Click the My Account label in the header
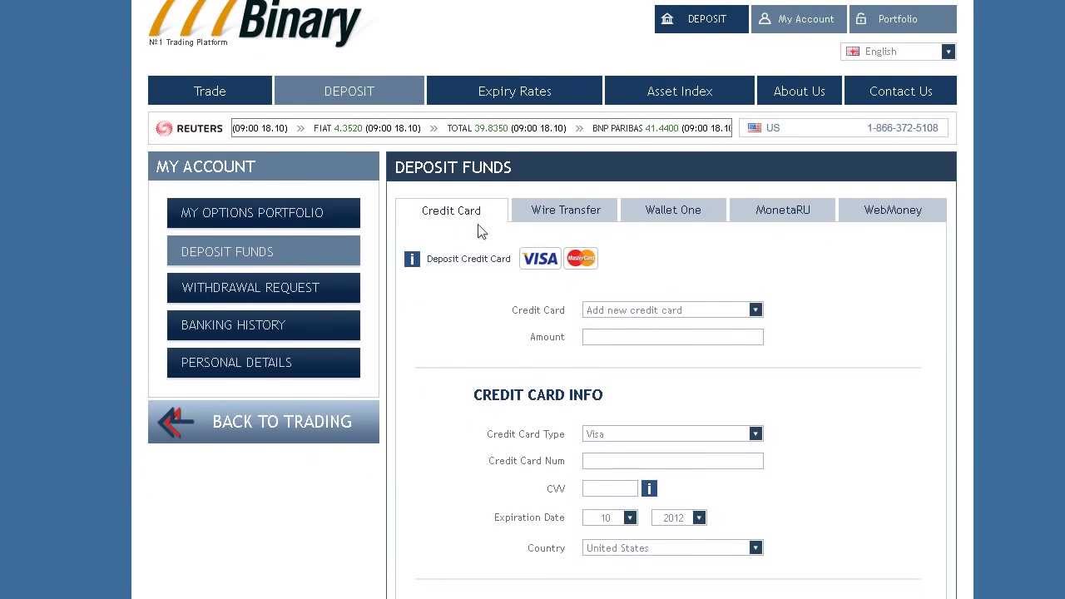 coord(806,19)
